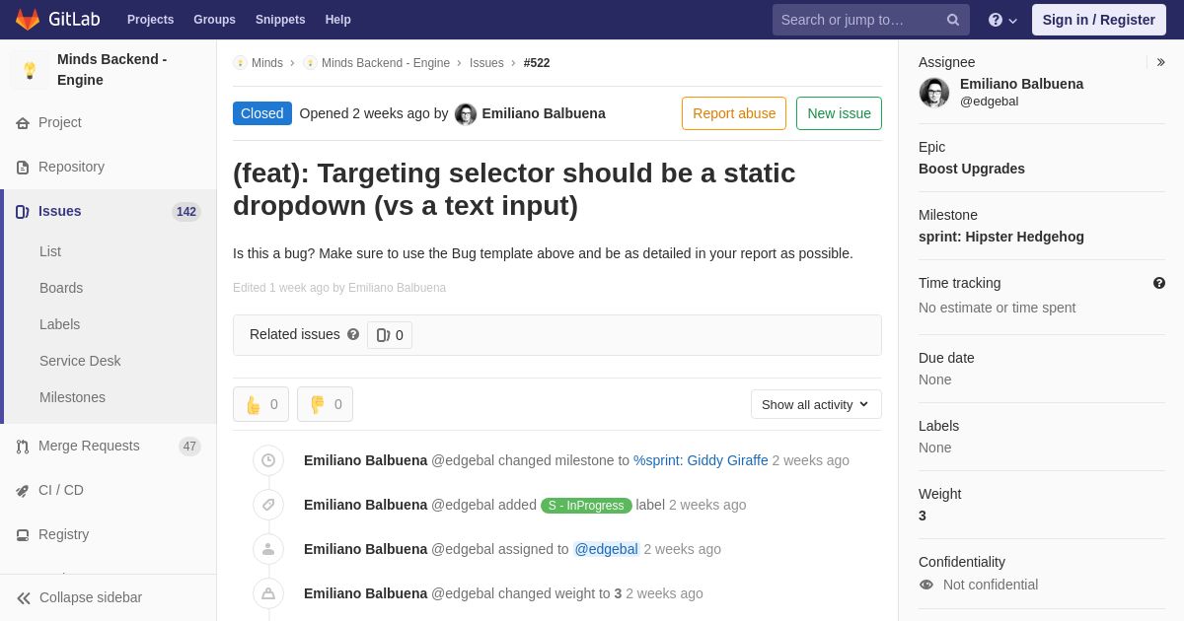This screenshot has height=621, width=1184.
Task: Click Minds Backend - Engine breadcrumb link
Action: (x=386, y=63)
